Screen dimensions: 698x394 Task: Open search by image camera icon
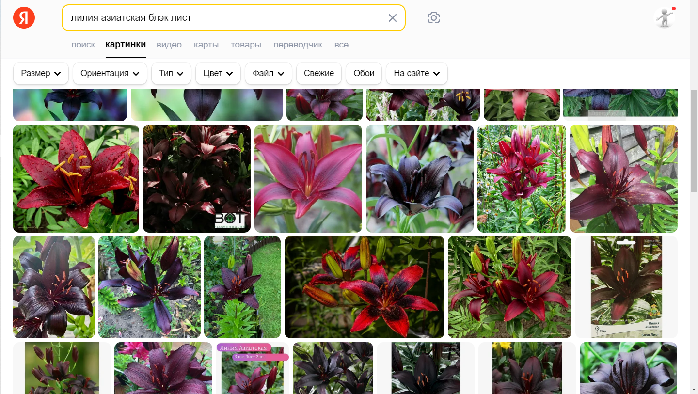[x=434, y=18]
